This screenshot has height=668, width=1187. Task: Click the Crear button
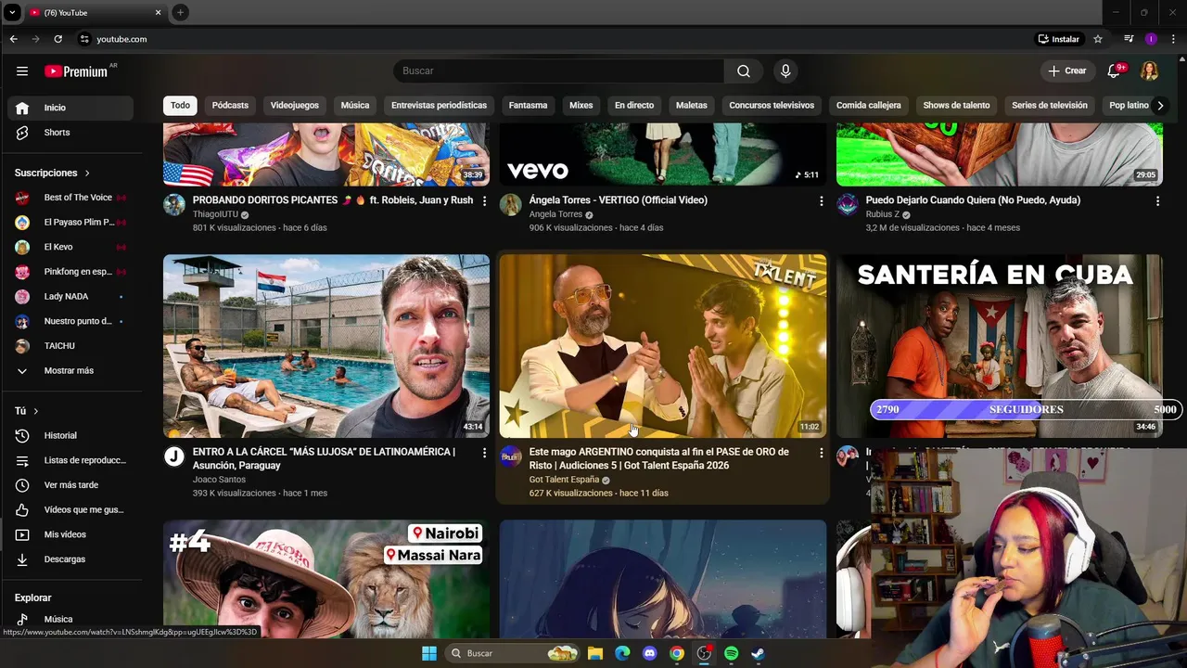1066,71
